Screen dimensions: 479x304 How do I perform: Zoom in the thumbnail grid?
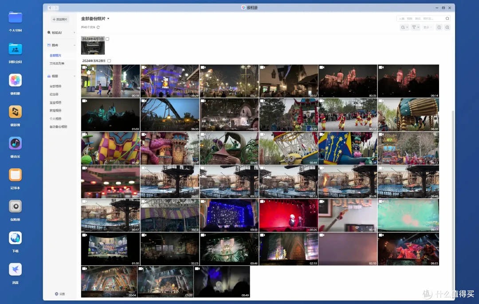447,27
